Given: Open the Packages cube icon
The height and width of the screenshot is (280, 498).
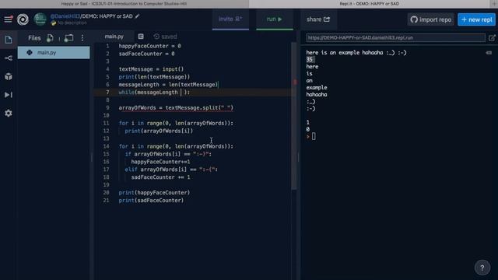Looking at the screenshot, I should (9, 76).
